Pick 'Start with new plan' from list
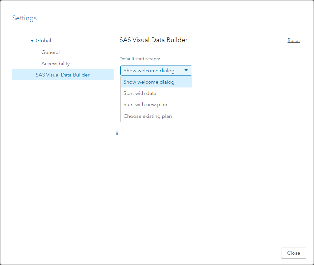Image resolution: width=314 pixels, height=265 pixels. click(145, 105)
